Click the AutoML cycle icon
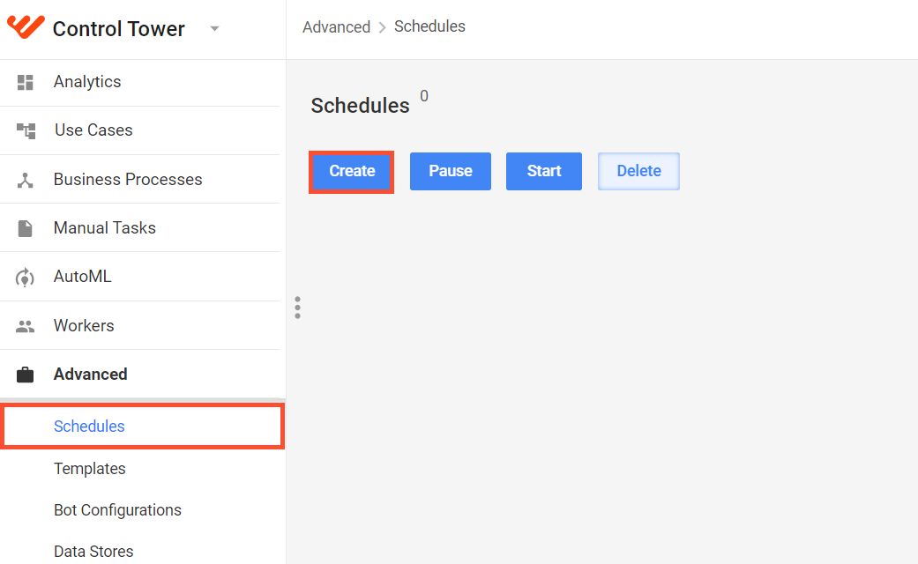This screenshot has width=918, height=564. click(x=25, y=277)
